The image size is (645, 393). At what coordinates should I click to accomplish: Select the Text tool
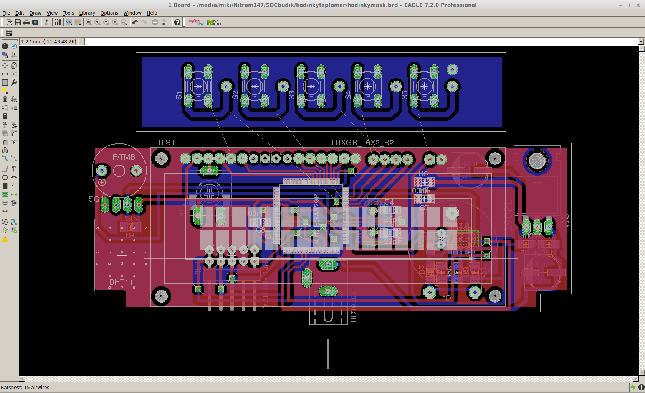(14, 169)
